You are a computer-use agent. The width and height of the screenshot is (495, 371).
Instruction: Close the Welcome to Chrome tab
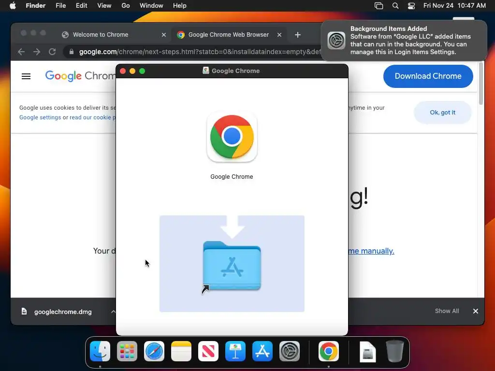point(164,35)
